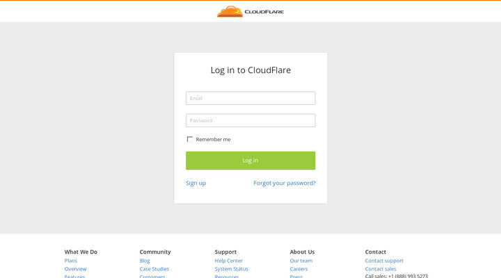Click Our team under About Us
The width and height of the screenshot is (501, 278).
point(301,261)
